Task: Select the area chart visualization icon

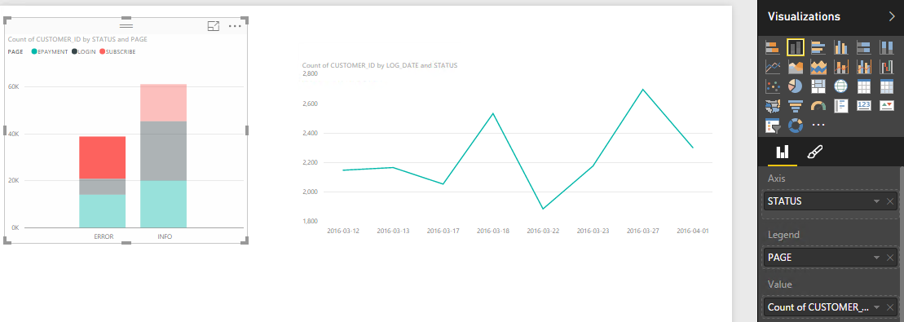Action: (796, 67)
